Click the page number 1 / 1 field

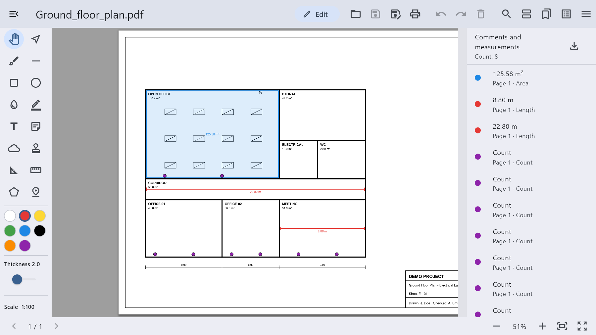(35, 327)
